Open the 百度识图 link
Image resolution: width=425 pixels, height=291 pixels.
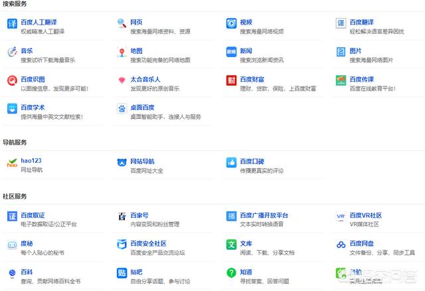pyautogui.click(x=33, y=79)
